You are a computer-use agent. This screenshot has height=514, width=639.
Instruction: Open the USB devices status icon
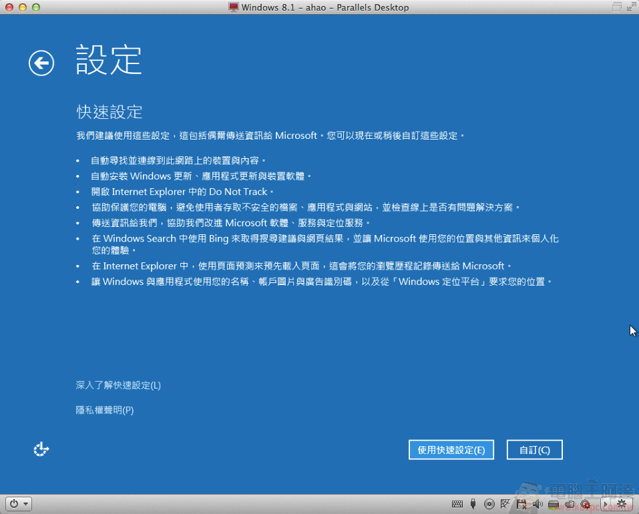pos(473,504)
